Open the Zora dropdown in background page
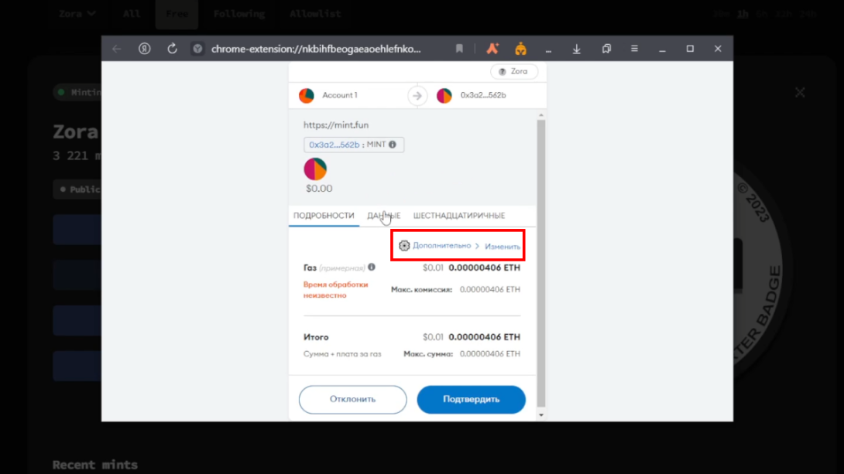Image resolution: width=844 pixels, height=474 pixels. 77,14
